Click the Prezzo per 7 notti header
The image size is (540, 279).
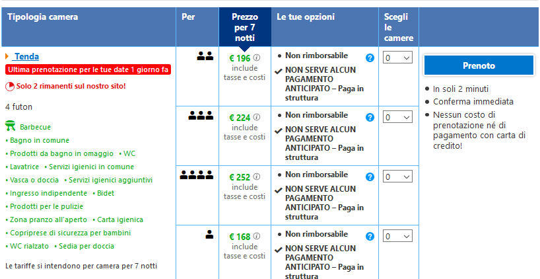tap(245, 27)
